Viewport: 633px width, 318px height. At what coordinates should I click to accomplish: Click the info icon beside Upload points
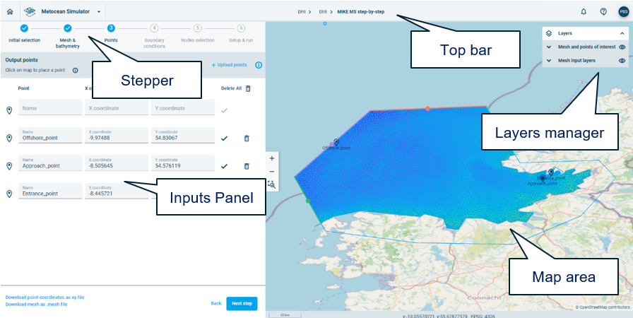coord(259,65)
